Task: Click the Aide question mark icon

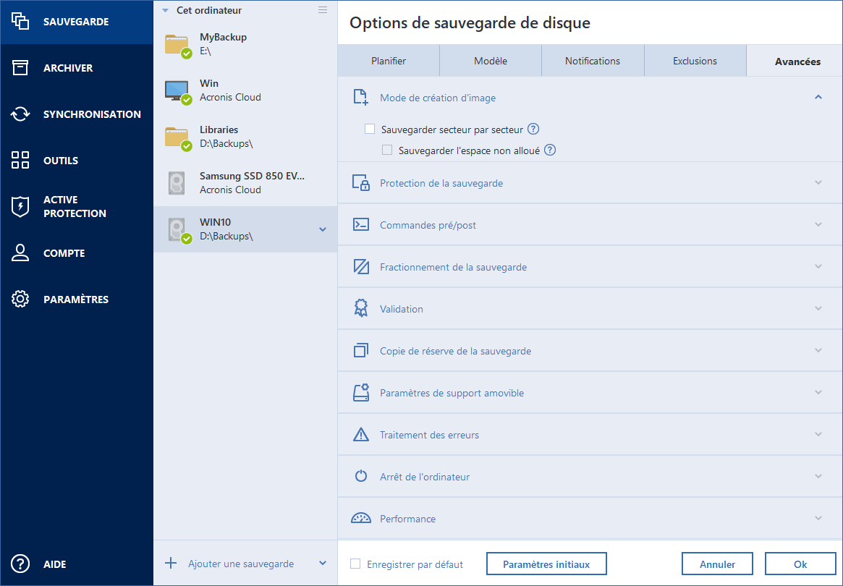Action: 20,564
